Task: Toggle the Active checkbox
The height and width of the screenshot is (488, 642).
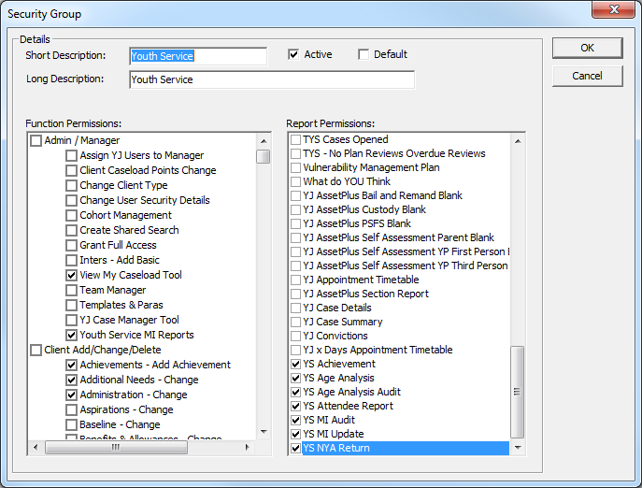Action: (294, 55)
